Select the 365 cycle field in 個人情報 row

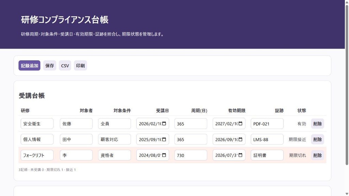[191, 140]
